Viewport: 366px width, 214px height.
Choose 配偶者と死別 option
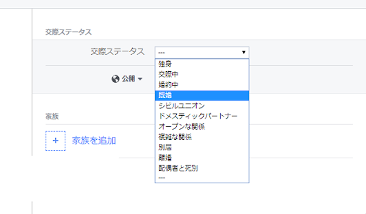click(x=202, y=168)
